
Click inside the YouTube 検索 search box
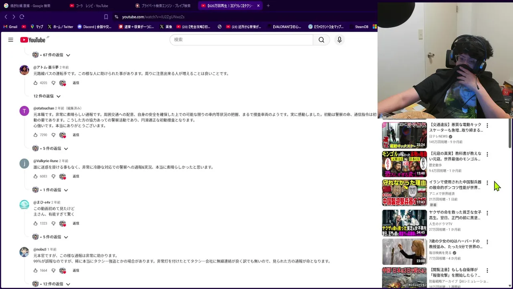[x=241, y=40]
